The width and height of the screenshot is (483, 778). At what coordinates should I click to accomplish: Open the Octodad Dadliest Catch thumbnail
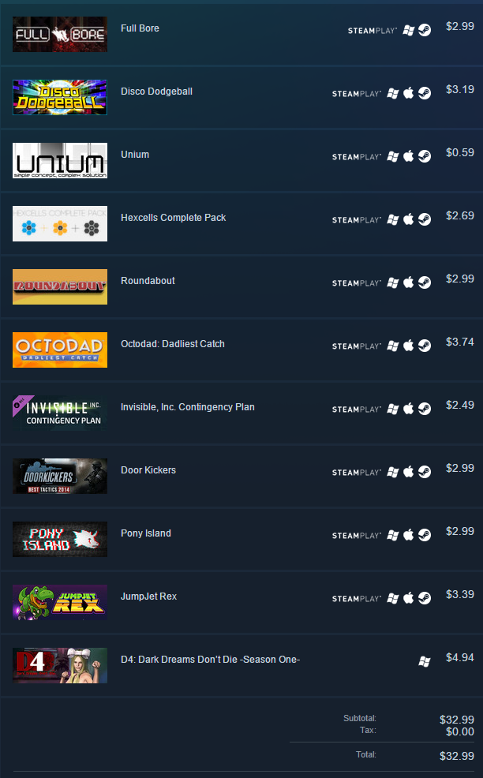[x=60, y=350]
